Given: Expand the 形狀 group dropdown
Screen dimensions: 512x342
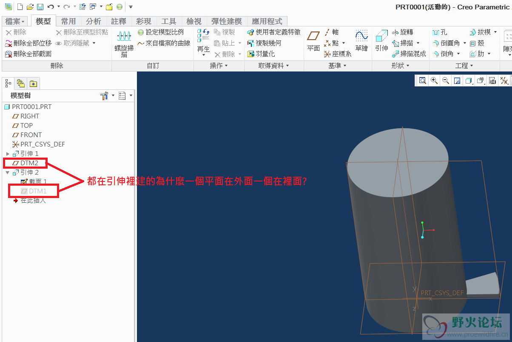Looking at the screenshot, I should click(401, 66).
